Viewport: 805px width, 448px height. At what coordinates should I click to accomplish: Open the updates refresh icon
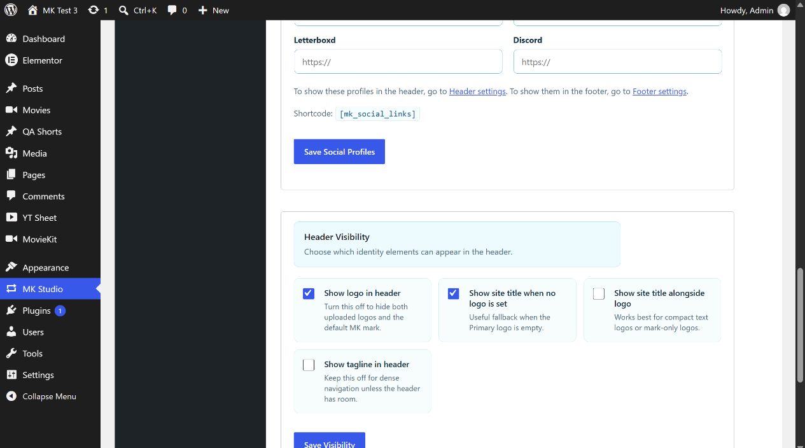click(x=94, y=10)
